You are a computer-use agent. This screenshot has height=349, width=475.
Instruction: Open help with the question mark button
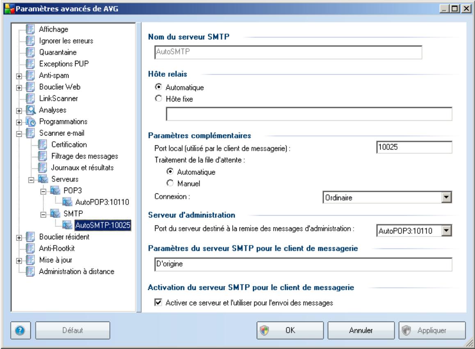(20, 330)
